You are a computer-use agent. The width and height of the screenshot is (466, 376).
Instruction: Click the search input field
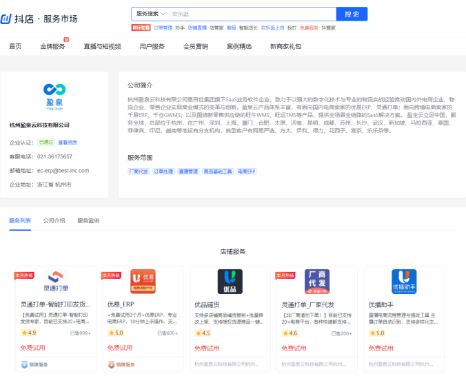pyautogui.click(x=252, y=14)
